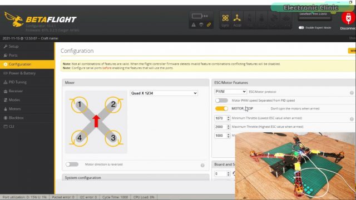
Task: Click the Configuration page title
Action: [77, 51]
